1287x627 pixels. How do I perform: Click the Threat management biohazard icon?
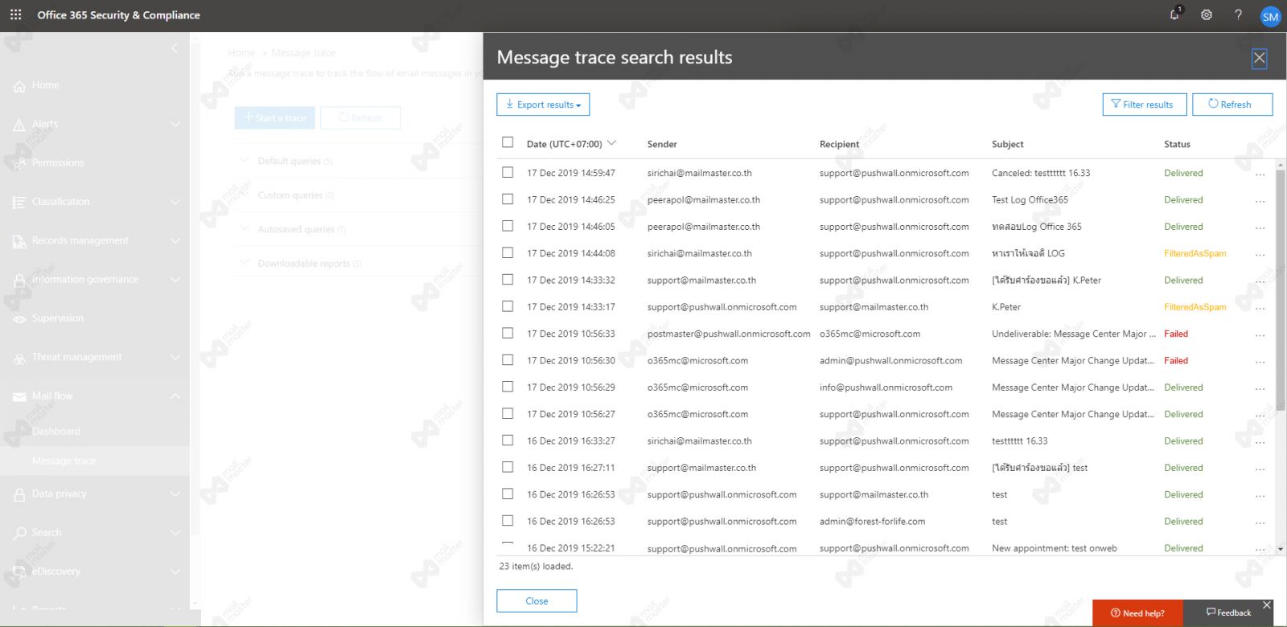(x=19, y=358)
